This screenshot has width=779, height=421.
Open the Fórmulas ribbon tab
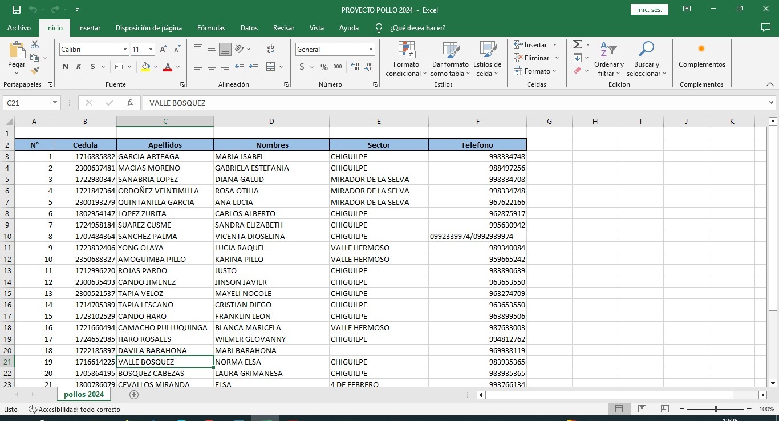coord(211,27)
